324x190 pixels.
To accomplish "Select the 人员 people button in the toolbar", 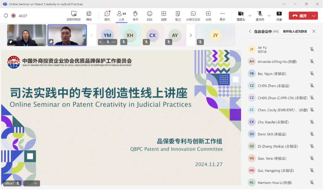I will click(121, 16).
